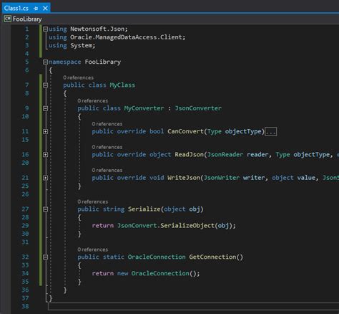Open references link above CanConvert
339x314 pixels.
[107, 124]
